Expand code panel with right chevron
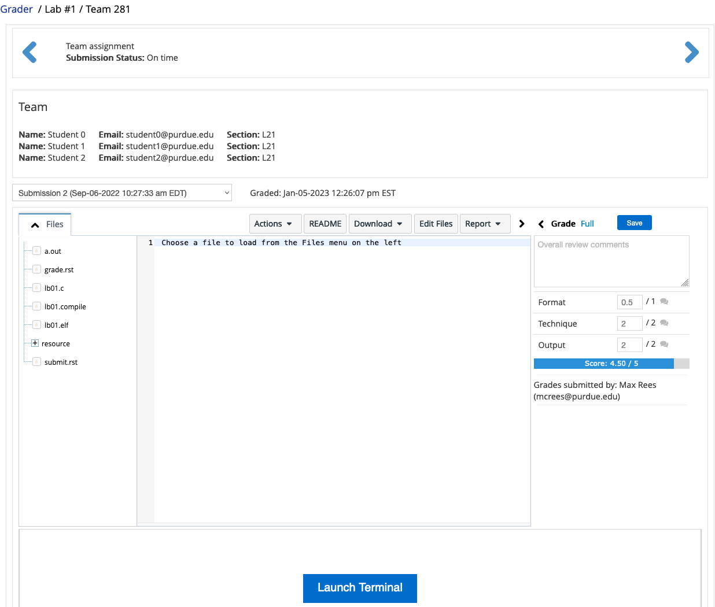This screenshot has width=715, height=607. click(522, 224)
